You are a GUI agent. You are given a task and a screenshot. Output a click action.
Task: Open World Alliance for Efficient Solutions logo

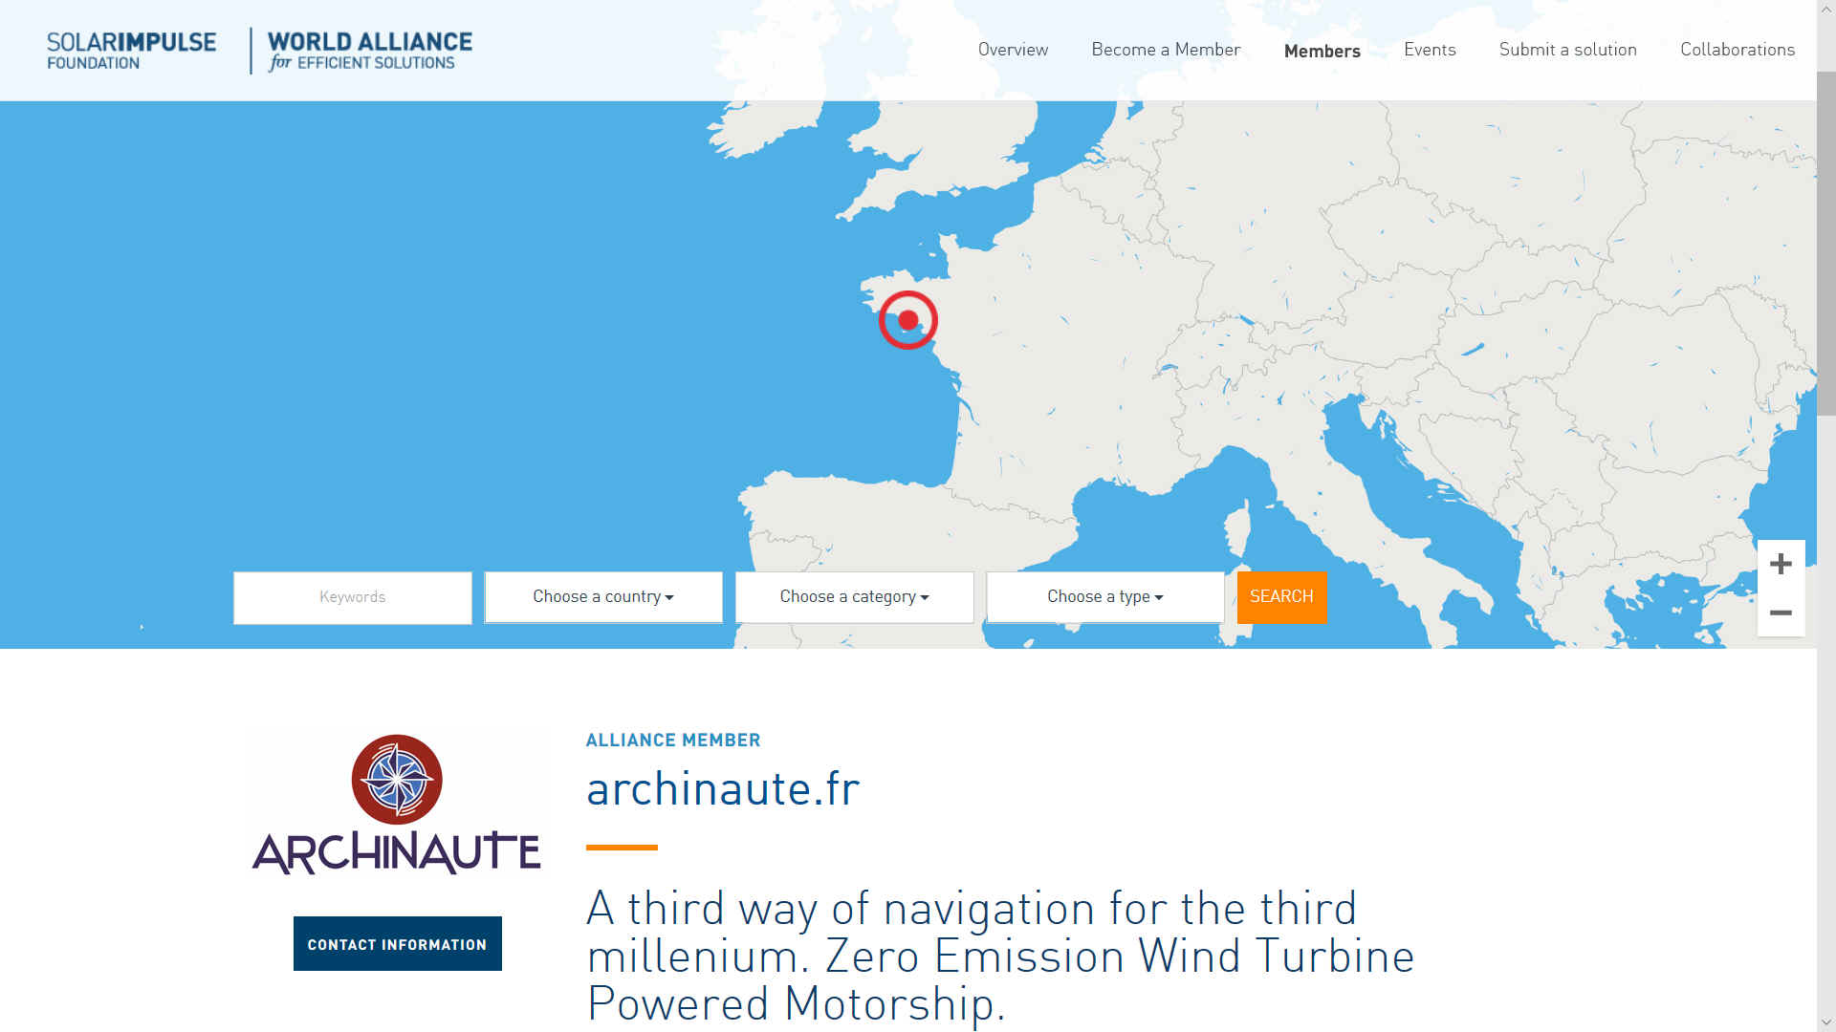pos(369,51)
